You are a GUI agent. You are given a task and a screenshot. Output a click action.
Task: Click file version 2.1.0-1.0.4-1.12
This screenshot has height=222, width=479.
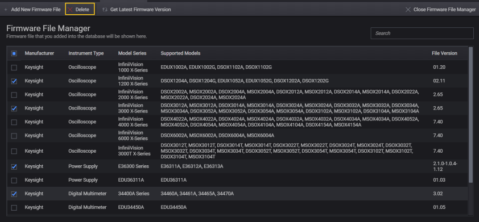point(445,166)
